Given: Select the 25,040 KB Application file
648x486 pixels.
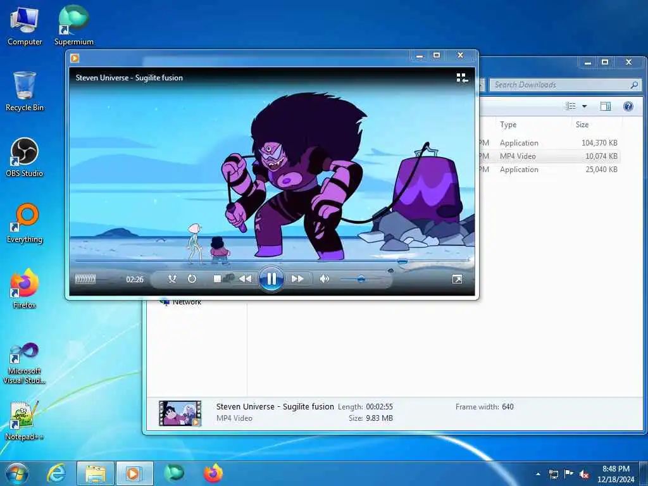Looking at the screenshot, I should tap(550, 169).
